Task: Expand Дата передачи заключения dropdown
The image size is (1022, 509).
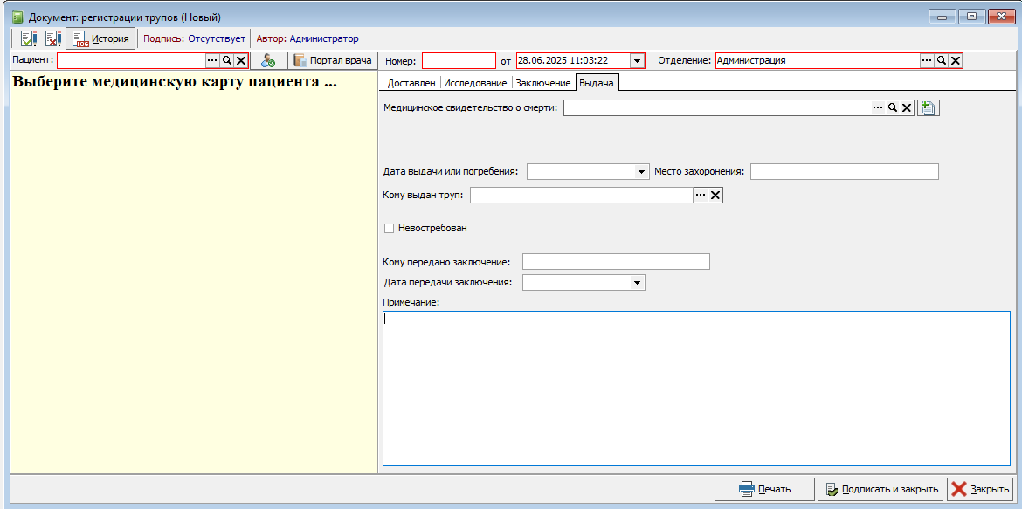Action: pos(637,282)
